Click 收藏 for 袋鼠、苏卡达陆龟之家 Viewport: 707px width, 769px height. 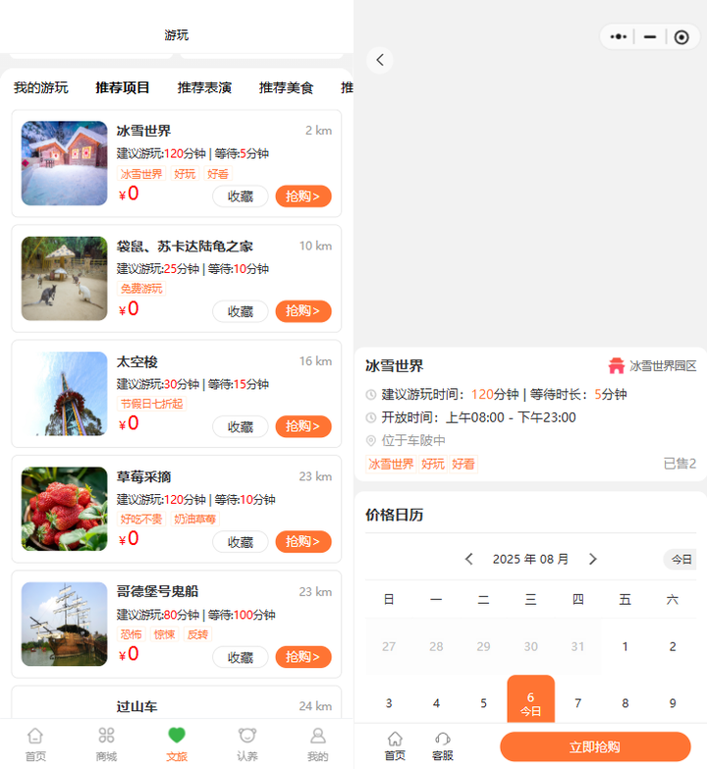tap(241, 311)
